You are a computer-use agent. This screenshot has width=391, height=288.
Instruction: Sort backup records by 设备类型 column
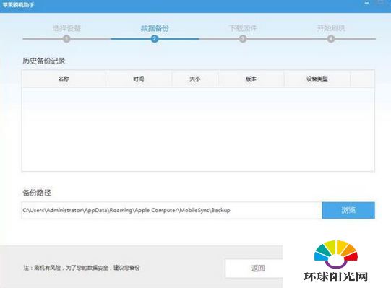pyautogui.click(x=317, y=79)
